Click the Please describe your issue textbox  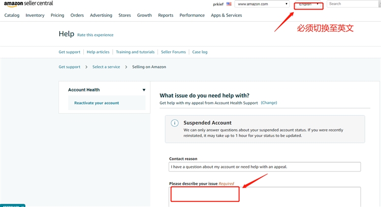coord(265,195)
